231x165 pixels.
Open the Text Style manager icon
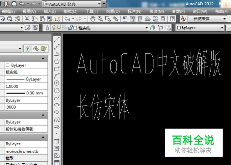pyautogui.click(x=183, y=19)
